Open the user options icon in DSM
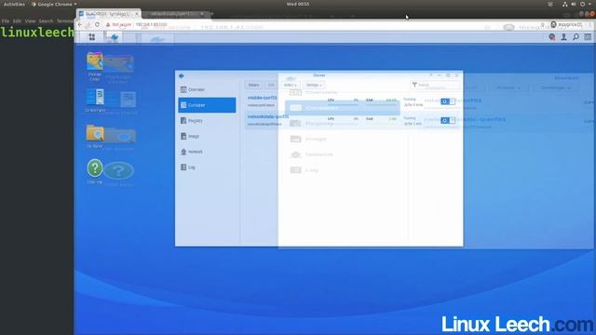The image size is (596, 335). pos(564,37)
